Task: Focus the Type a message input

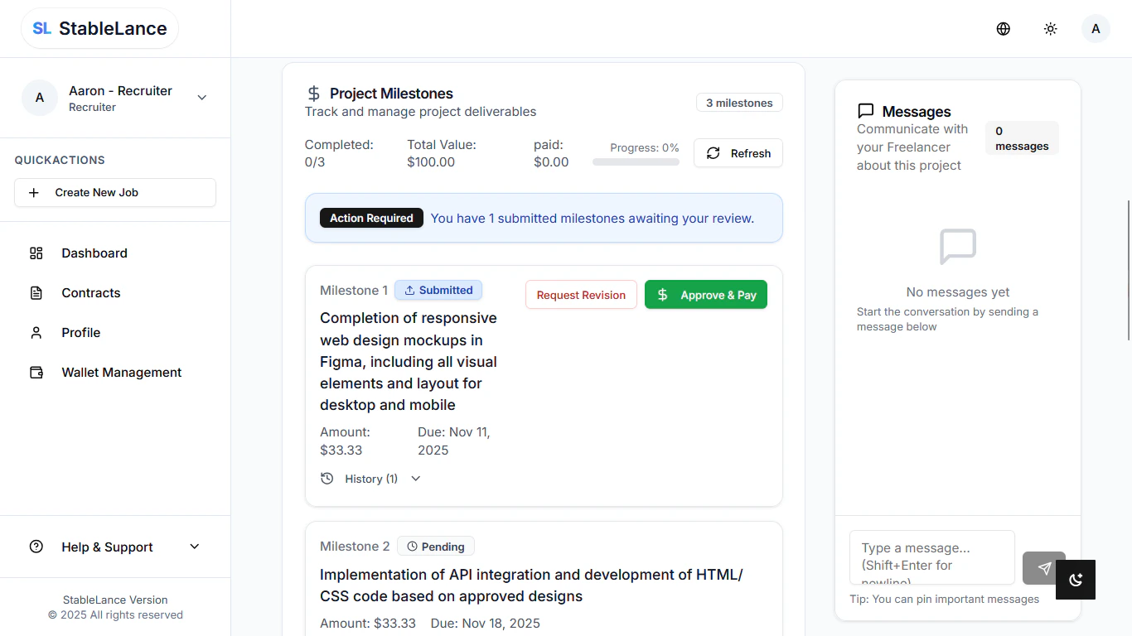Action: (932, 557)
